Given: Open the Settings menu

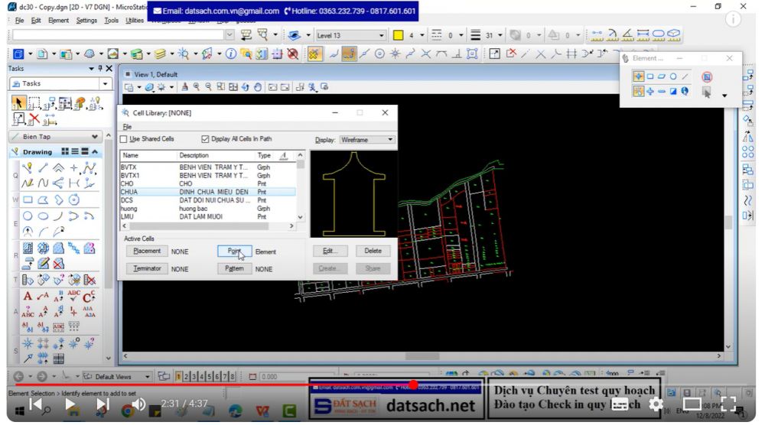Looking at the screenshot, I should (86, 20).
